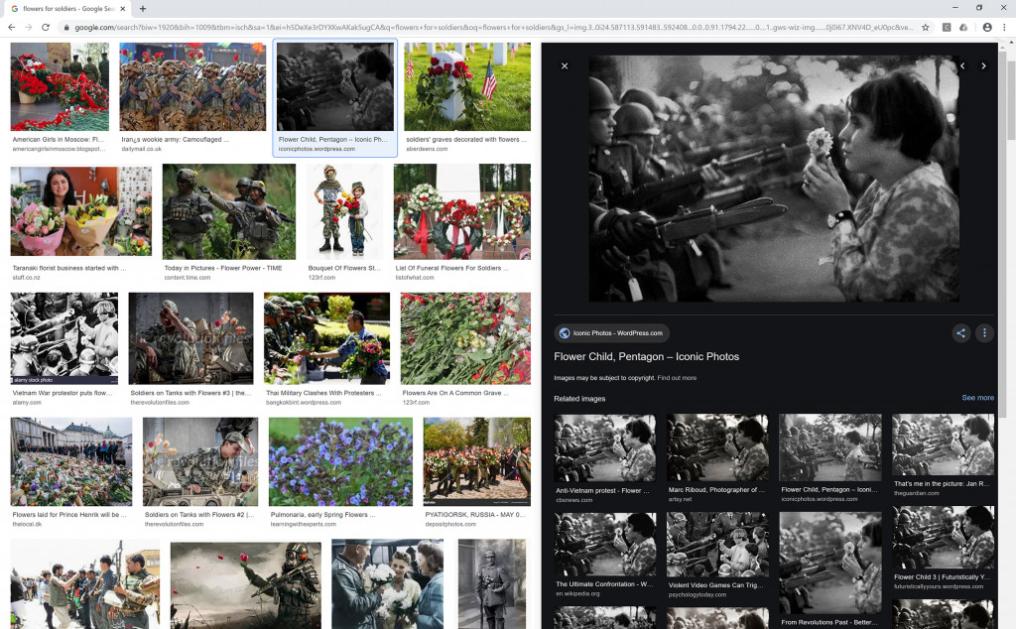This screenshot has height=629, width=1016.
Task: Open 'Today in Pictures - Flower Power' image
Action: (229, 211)
